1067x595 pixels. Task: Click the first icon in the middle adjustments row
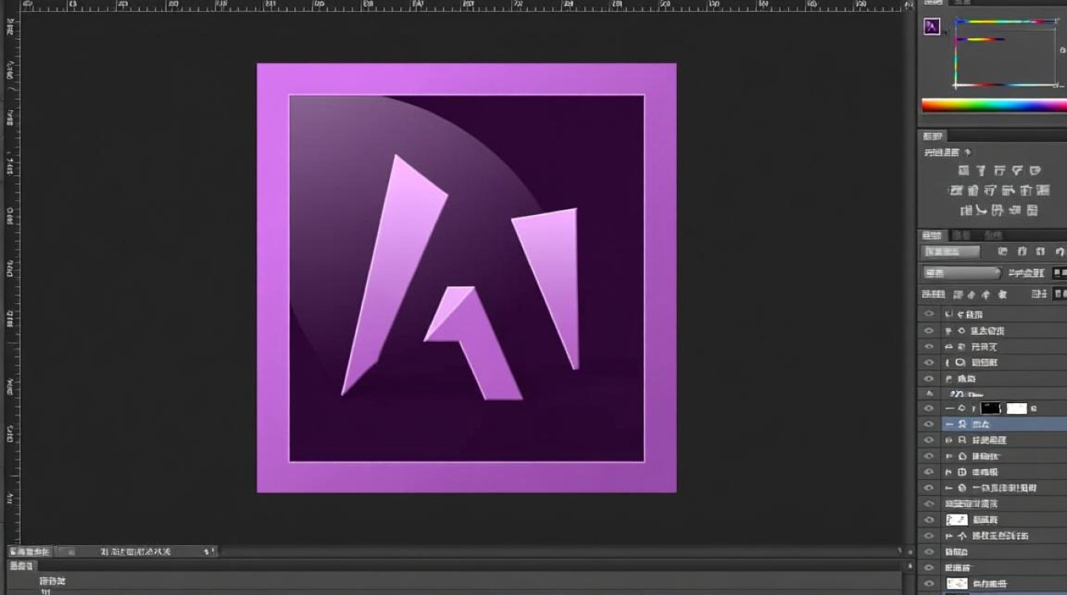coord(956,190)
